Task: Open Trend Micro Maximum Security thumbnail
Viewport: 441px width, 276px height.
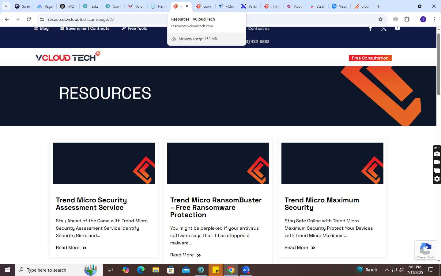Action: pos(332,163)
